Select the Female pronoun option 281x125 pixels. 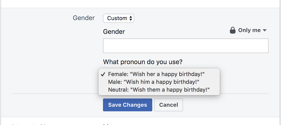tap(156, 74)
